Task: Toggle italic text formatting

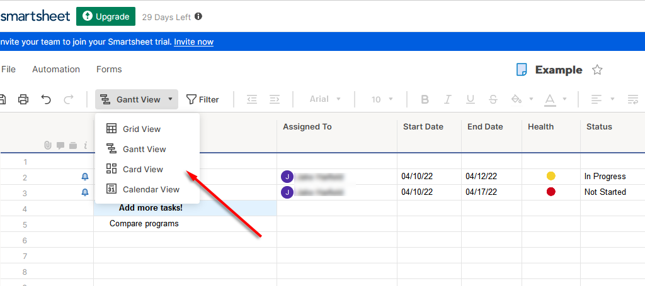Action: coord(447,99)
